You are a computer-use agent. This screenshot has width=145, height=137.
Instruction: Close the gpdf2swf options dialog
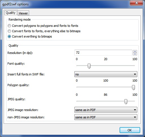tap(136, 3)
